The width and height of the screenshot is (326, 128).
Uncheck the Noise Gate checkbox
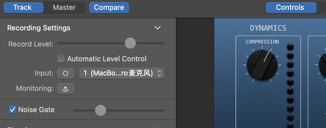click(12, 110)
